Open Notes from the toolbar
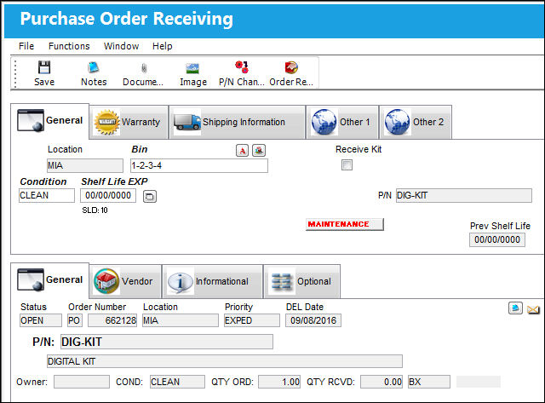The image size is (545, 403). (94, 73)
